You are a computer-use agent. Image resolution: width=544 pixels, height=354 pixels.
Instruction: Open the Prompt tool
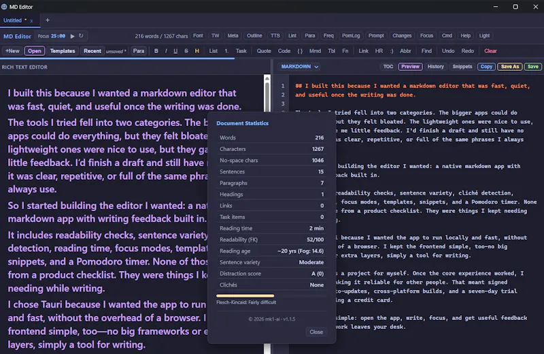[x=376, y=36]
